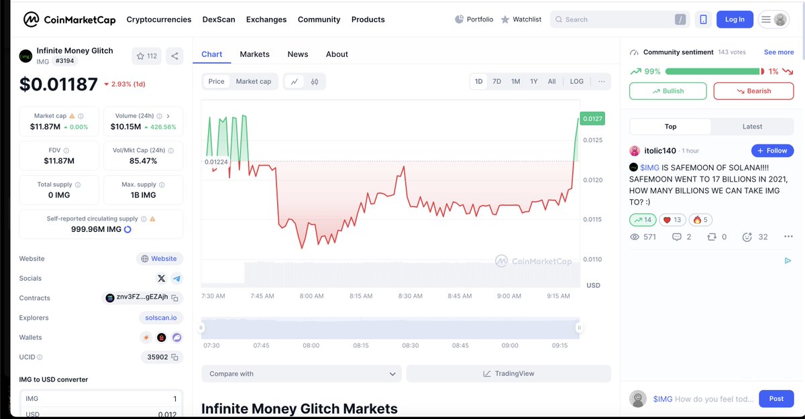Copy the UCID 35902 value
805x419 pixels.
(174, 357)
